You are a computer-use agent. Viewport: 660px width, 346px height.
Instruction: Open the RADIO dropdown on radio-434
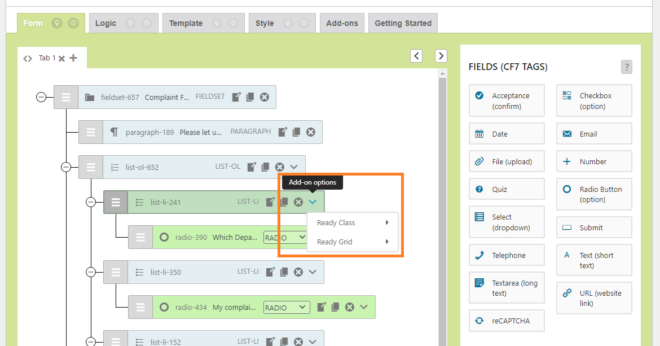tap(287, 308)
